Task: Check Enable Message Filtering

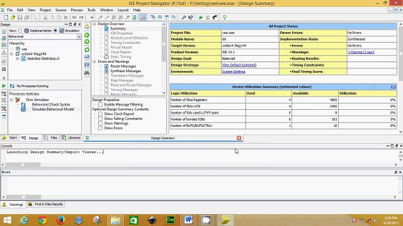Action: click(101, 105)
